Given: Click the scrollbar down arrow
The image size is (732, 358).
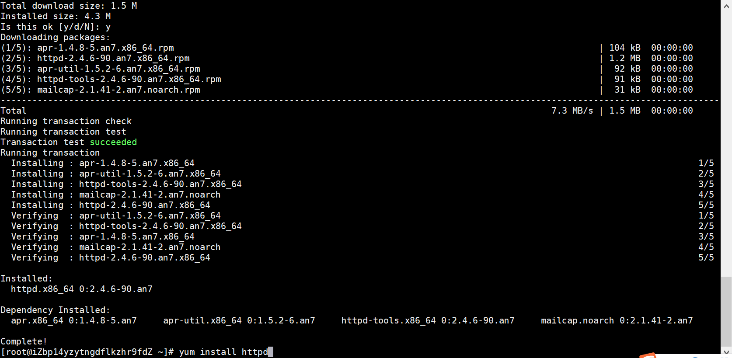Looking at the screenshot, I should coord(726,351).
